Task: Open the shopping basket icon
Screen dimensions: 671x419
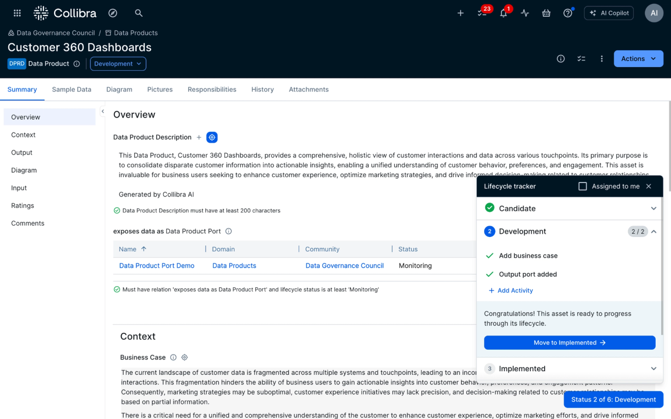Action: click(x=546, y=13)
